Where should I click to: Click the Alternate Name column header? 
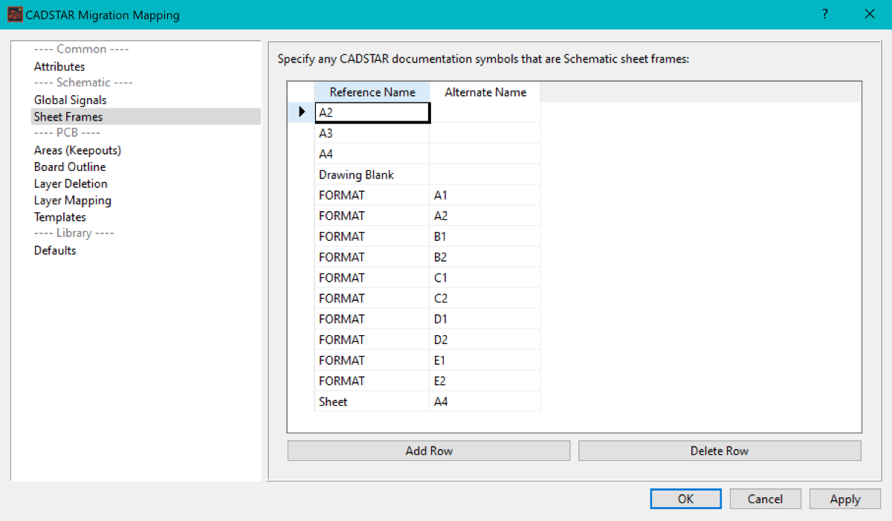[x=485, y=92]
